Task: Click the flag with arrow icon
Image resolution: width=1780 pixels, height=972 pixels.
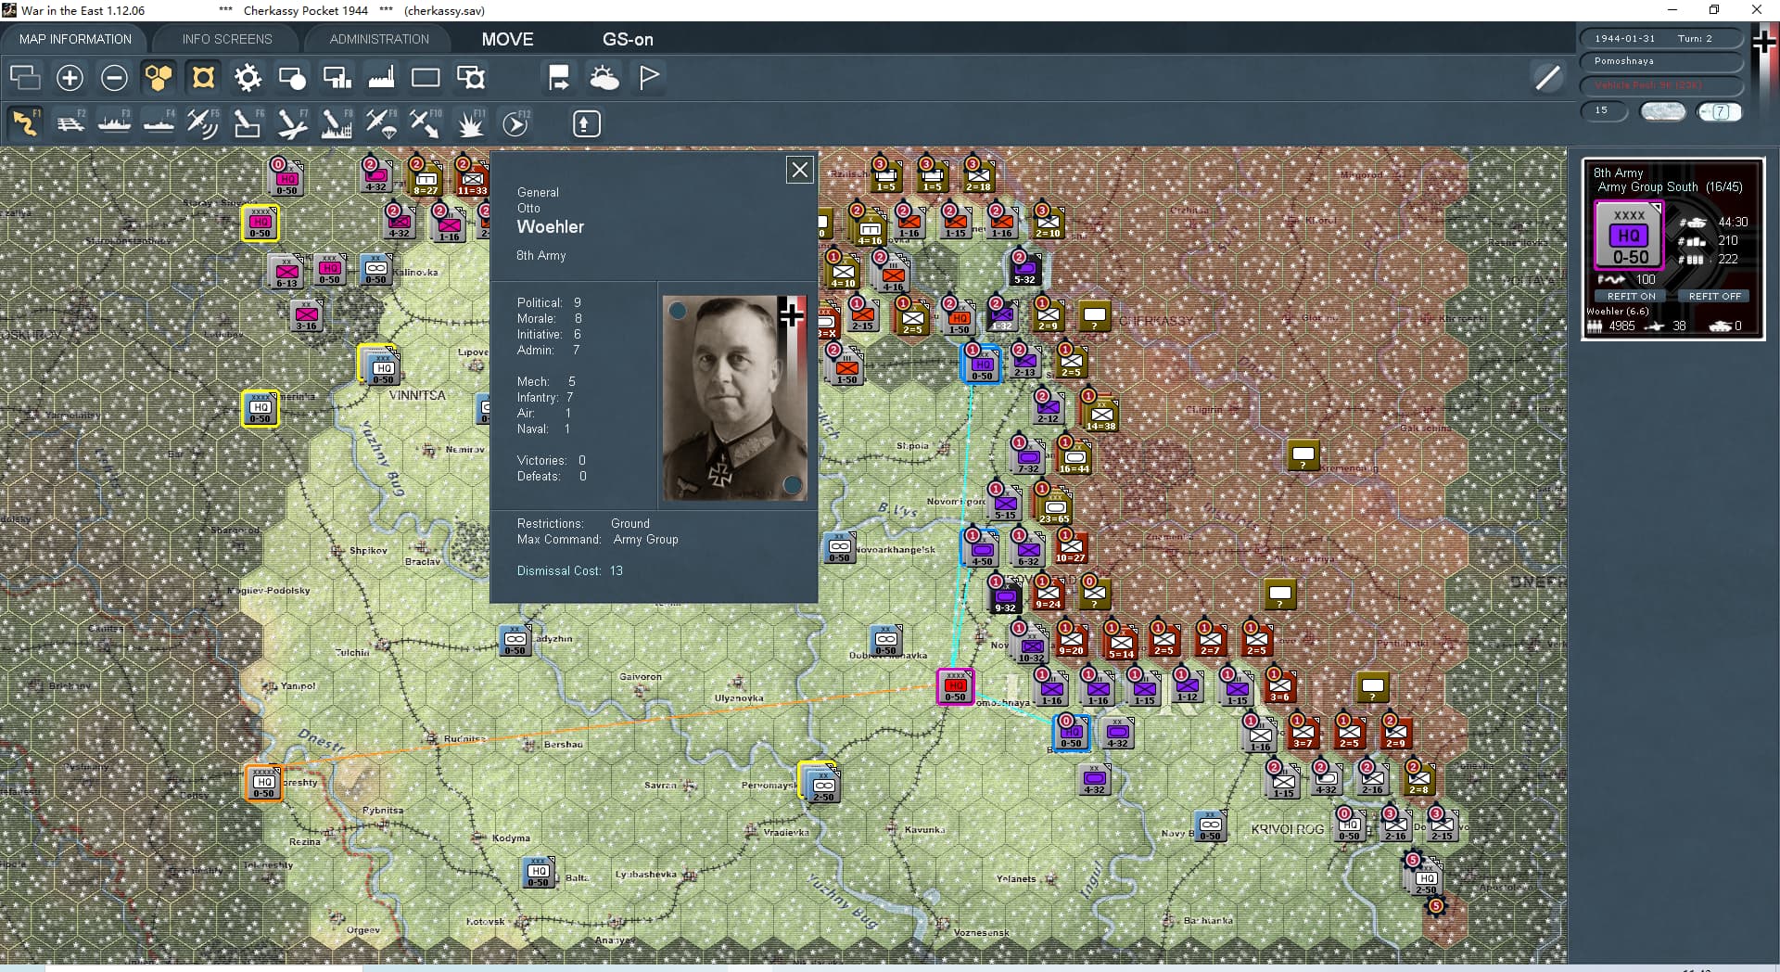Action: pyautogui.click(x=559, y=77)
